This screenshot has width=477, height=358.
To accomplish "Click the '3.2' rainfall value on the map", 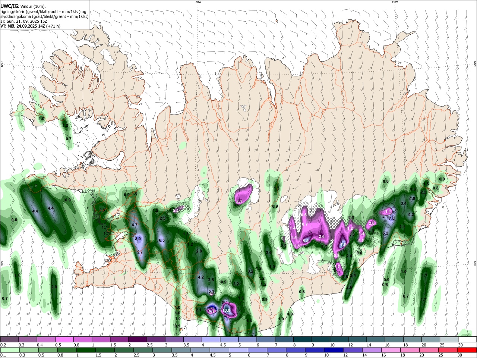I will click(x=250, y=271).
